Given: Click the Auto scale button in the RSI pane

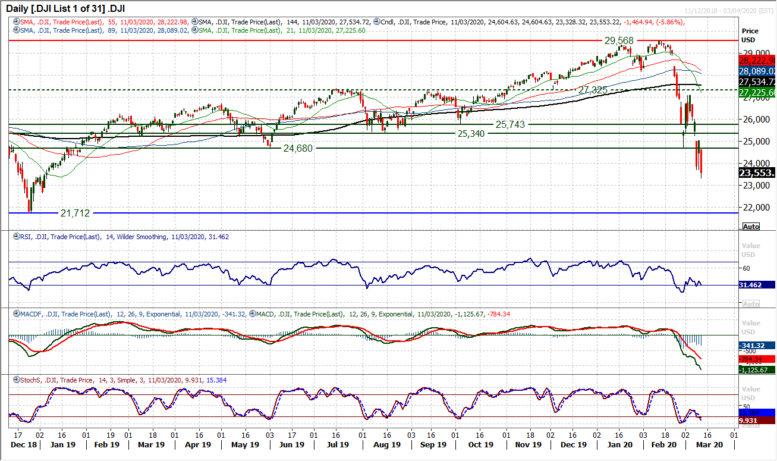Looking at the screenshot, I should coord(751,304).
